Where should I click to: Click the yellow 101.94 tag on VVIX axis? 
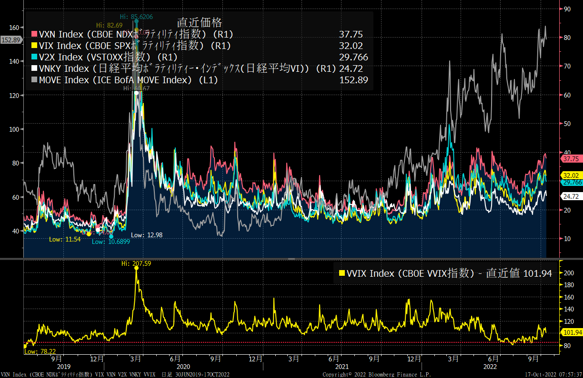(572, 332)
